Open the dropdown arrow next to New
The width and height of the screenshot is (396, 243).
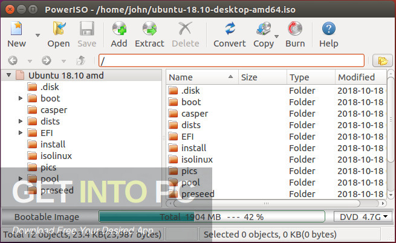37,36
